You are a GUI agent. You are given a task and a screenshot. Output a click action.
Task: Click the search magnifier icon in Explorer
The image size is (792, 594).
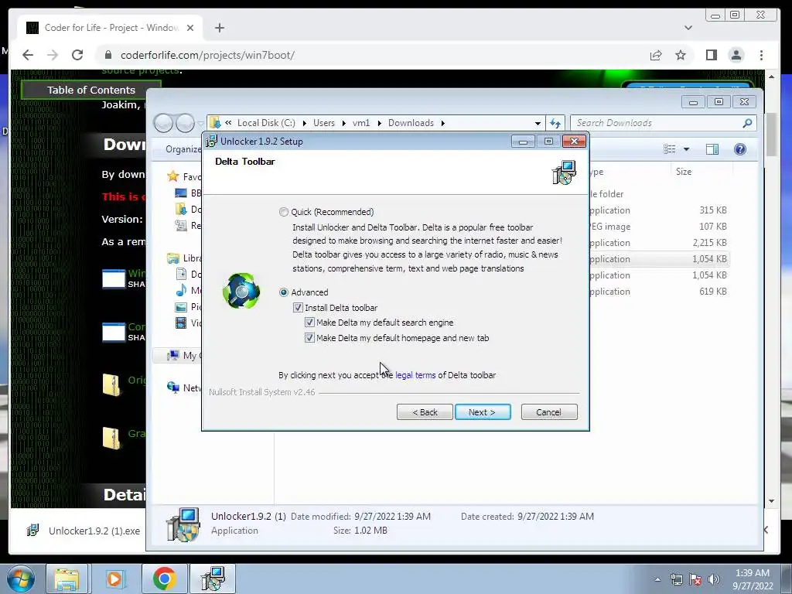[748, 123]
